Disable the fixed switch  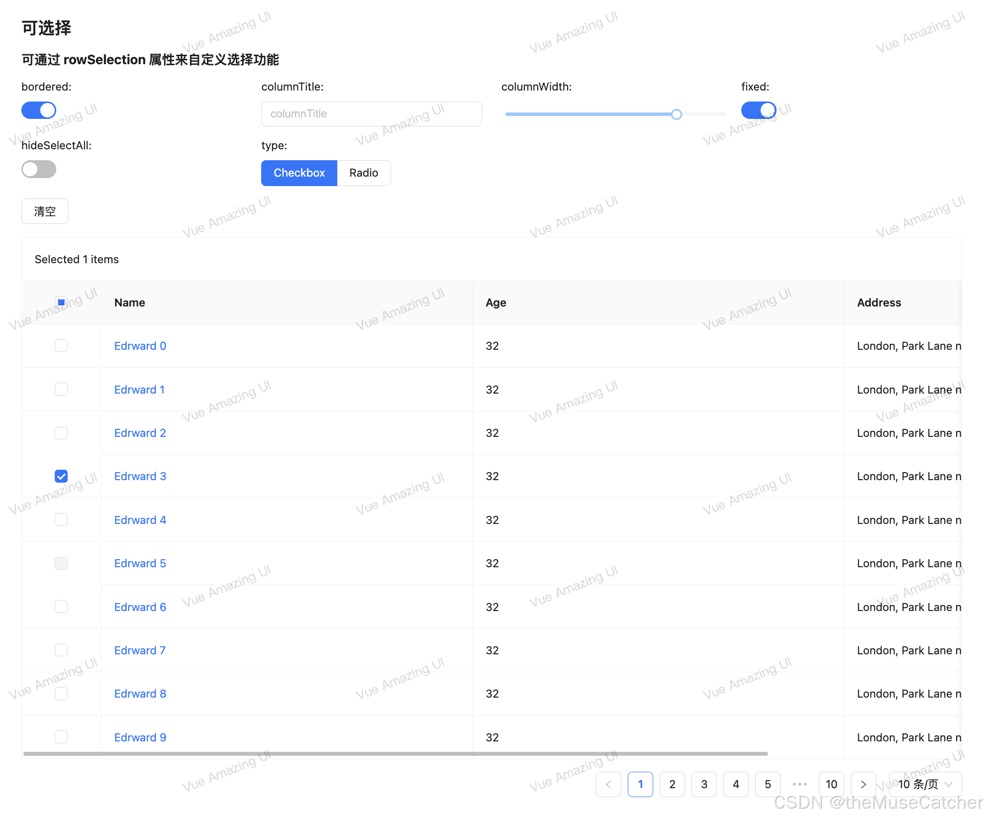coord(758,110)
